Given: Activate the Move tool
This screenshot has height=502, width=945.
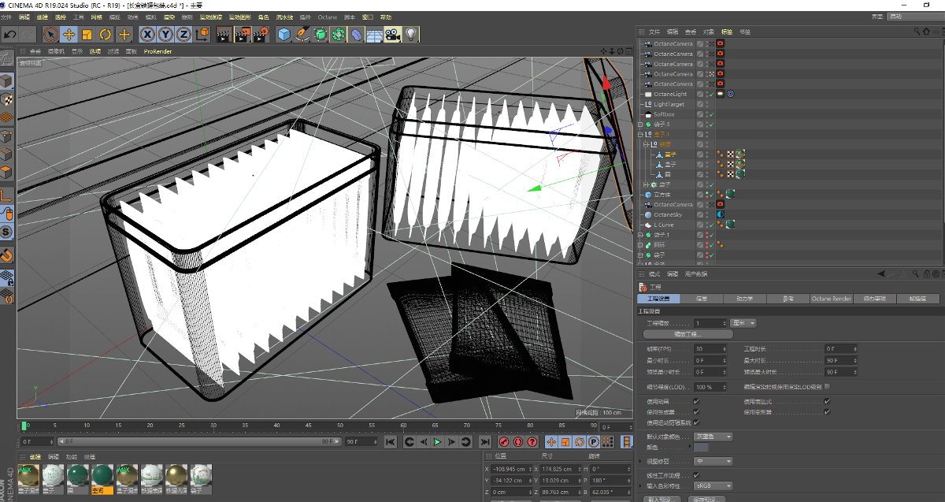Looking at the screenshot, I should 69,34.
